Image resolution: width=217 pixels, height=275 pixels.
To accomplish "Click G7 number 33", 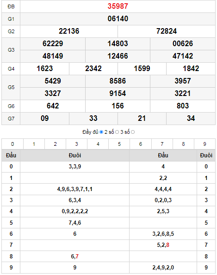I will [93, 119].
